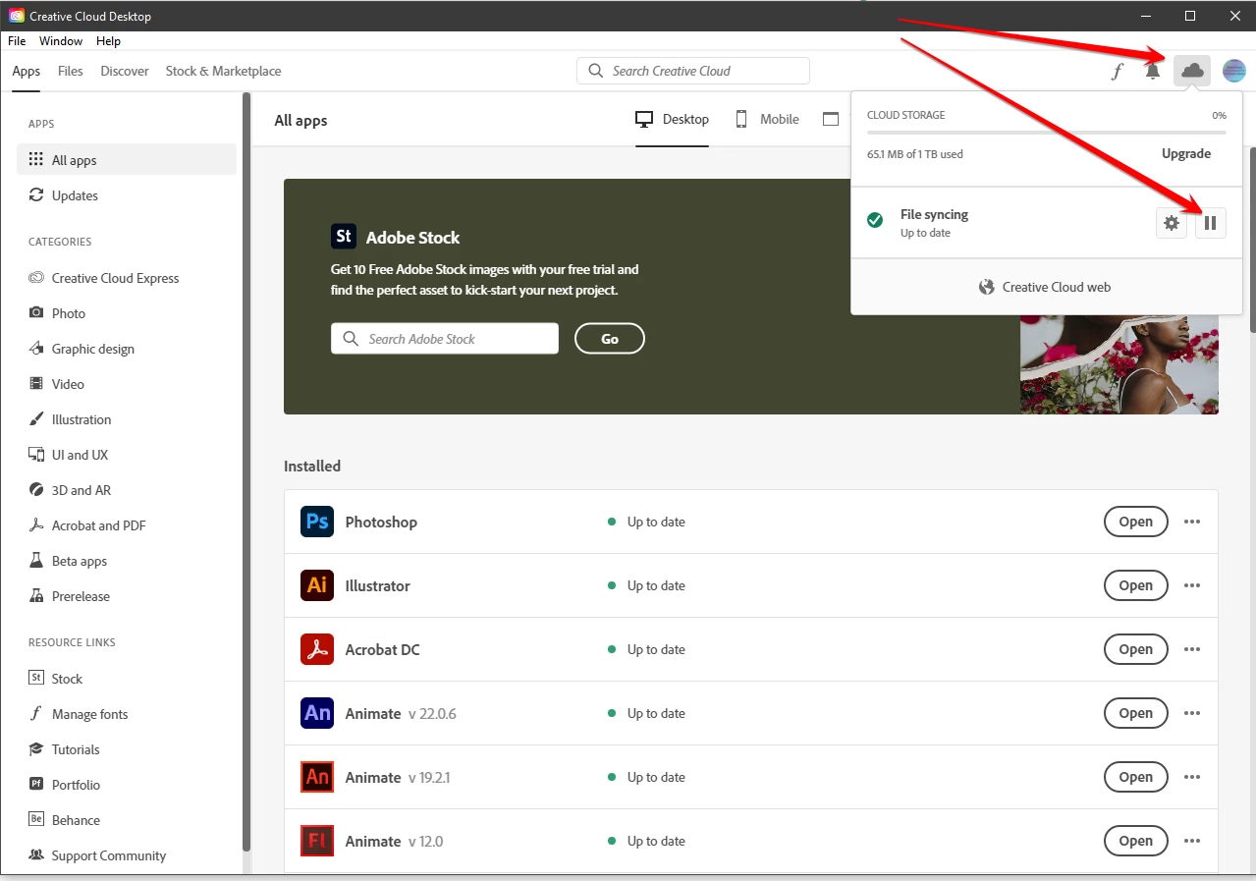
Task: Click Upgrade for cloud storage
Action: tap(1186, 153)
